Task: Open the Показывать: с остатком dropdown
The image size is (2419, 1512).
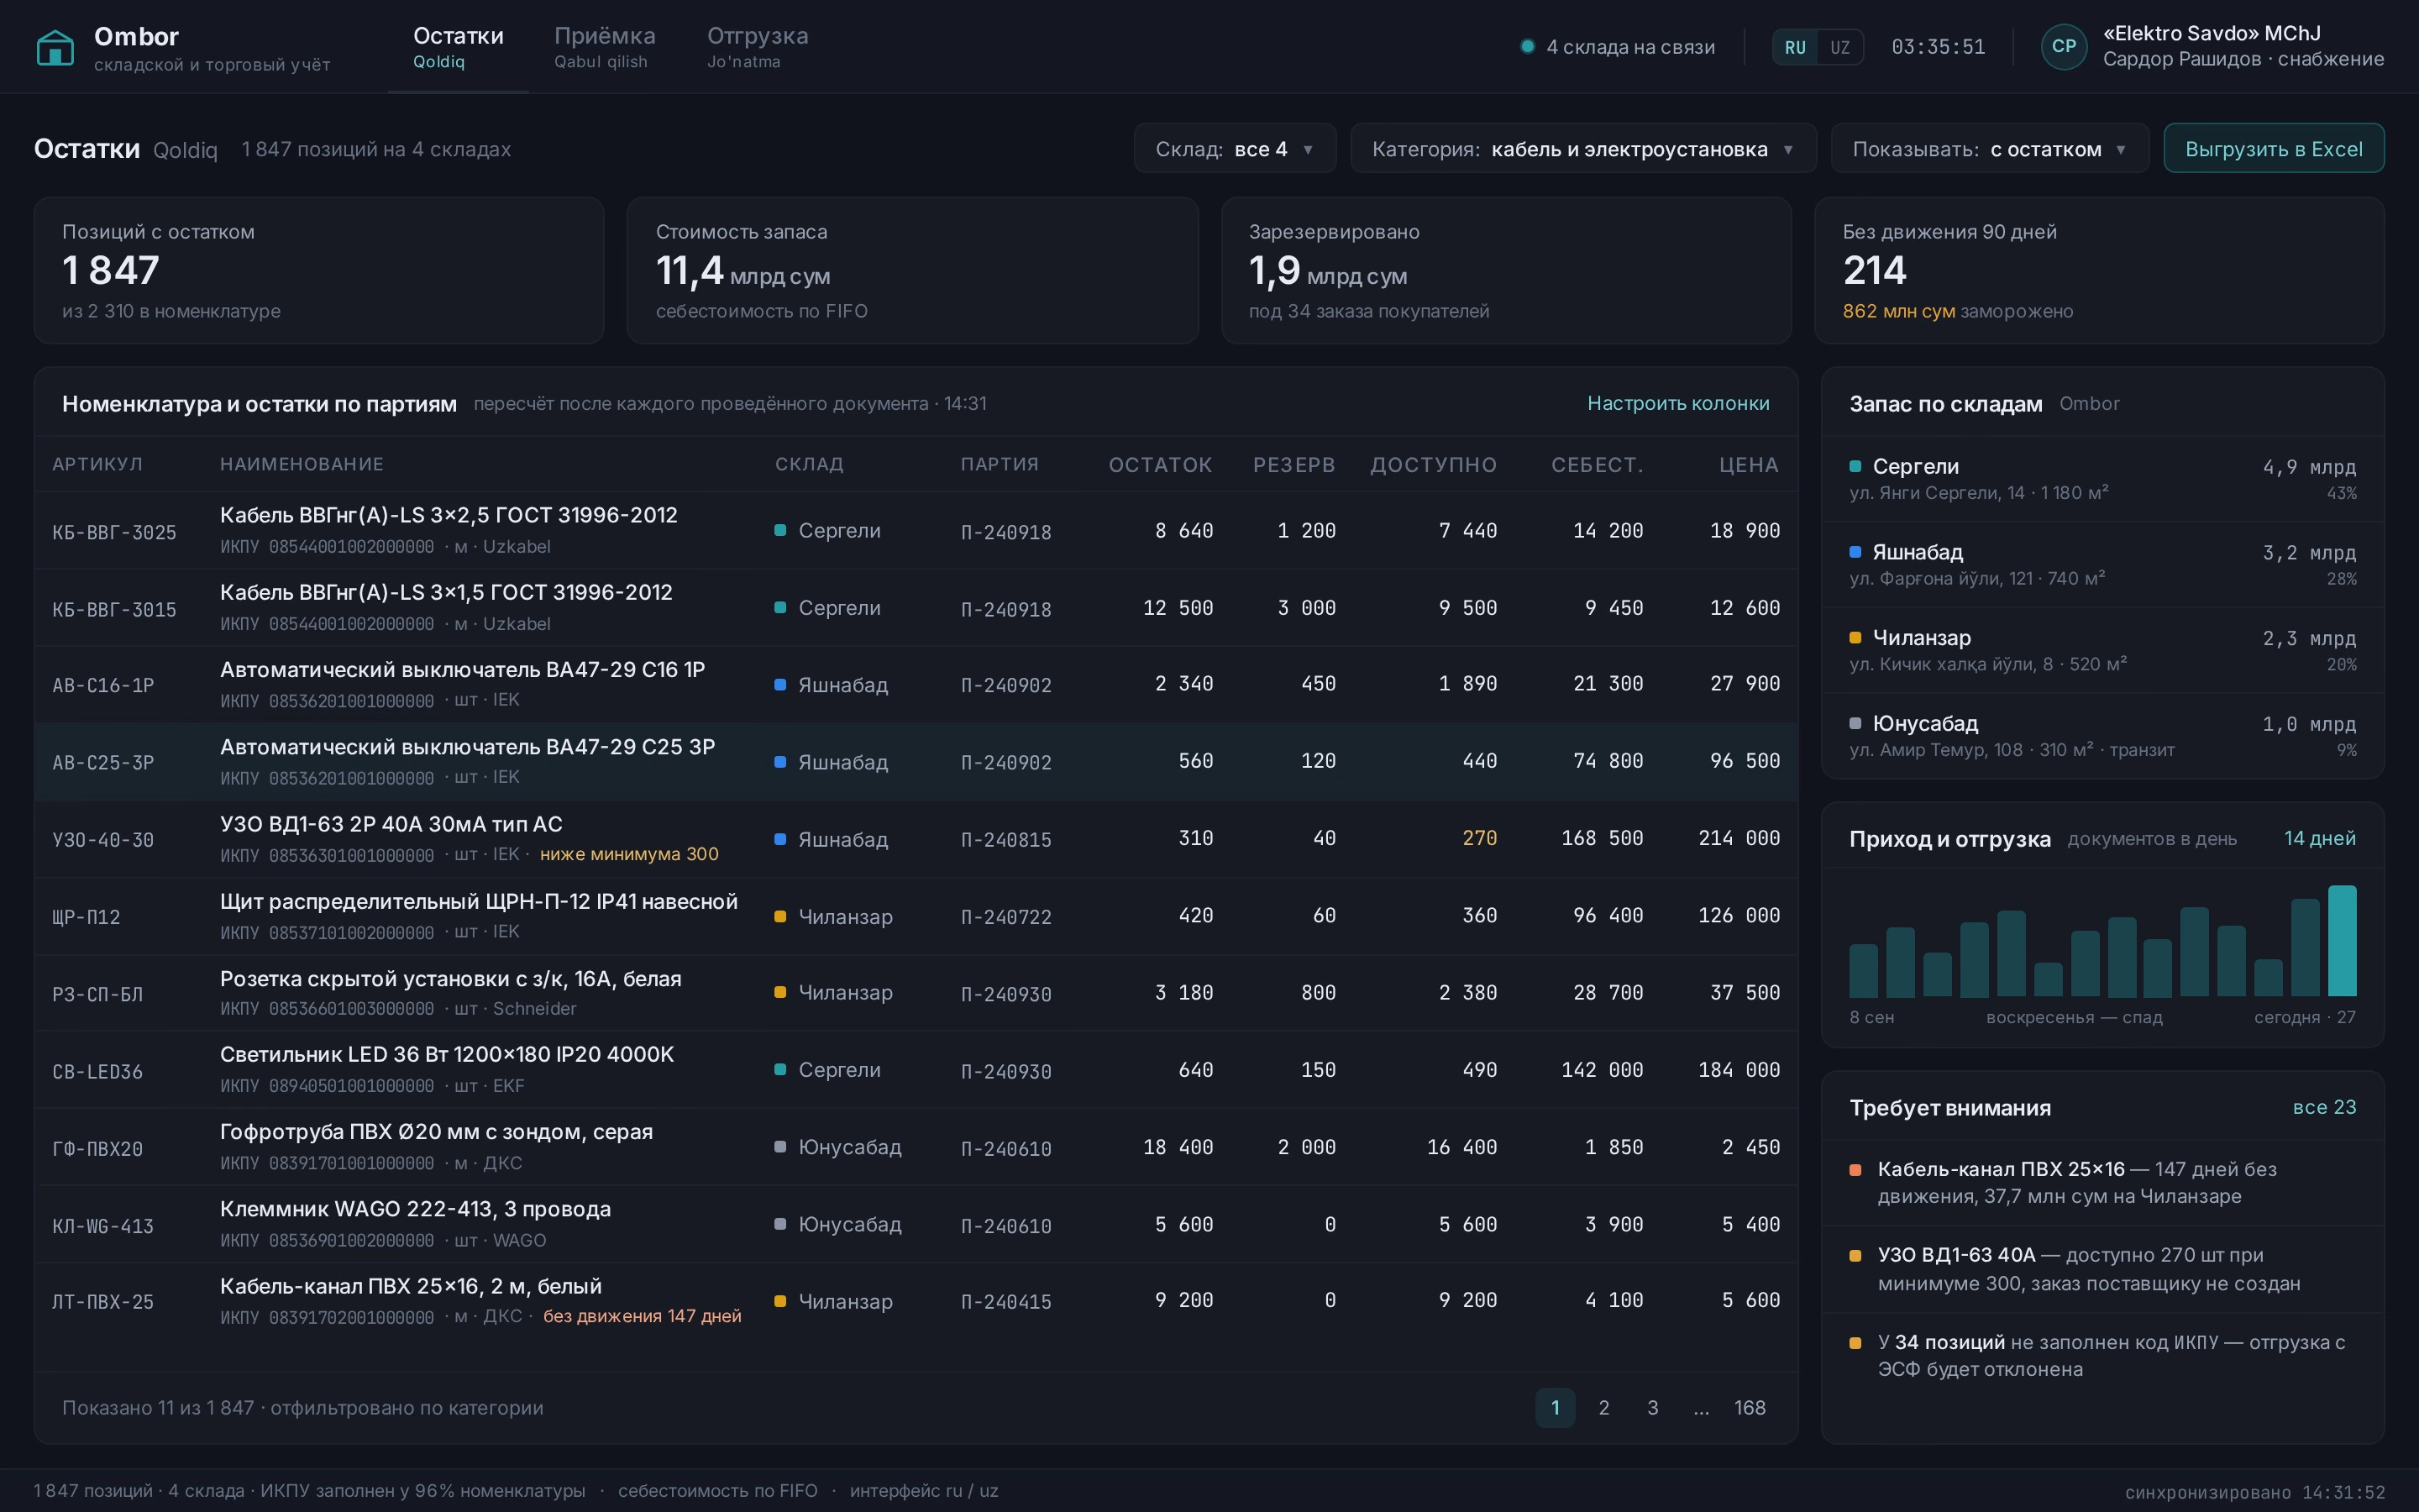Action: (x=1989, y=149)
